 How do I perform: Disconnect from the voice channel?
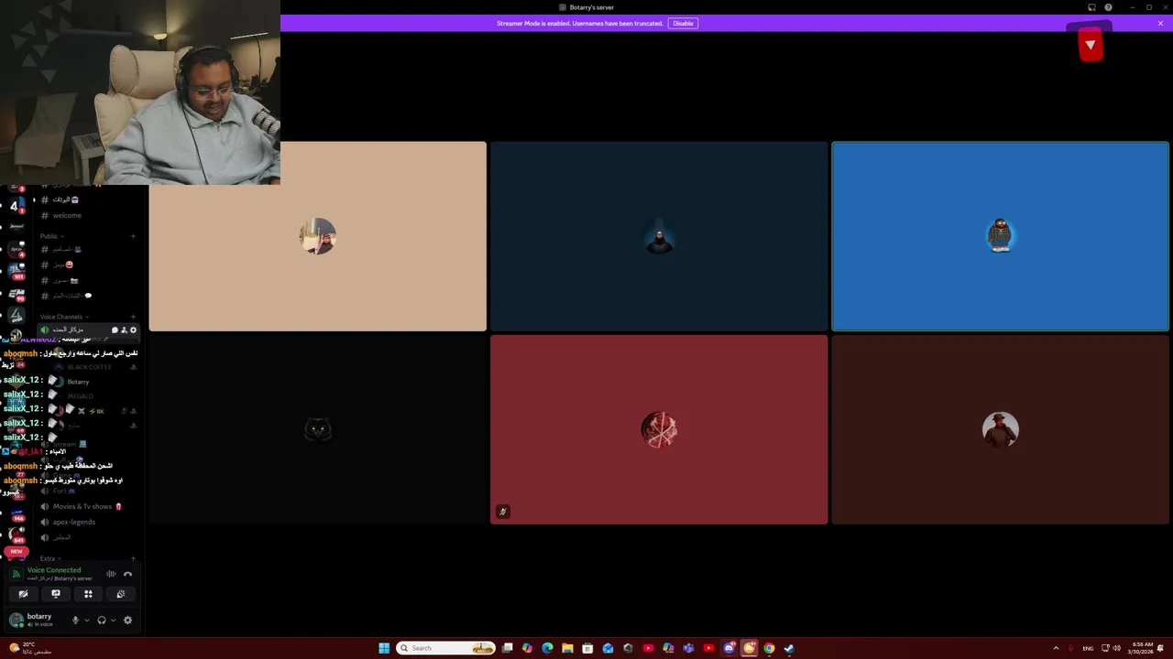tap(127, 574)
